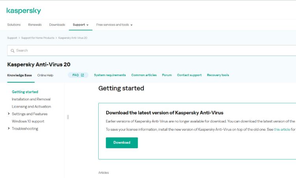This screenshot has width=296, height=178.
Task: Select Troubleshooting item in sidebar
Action: 25,129
